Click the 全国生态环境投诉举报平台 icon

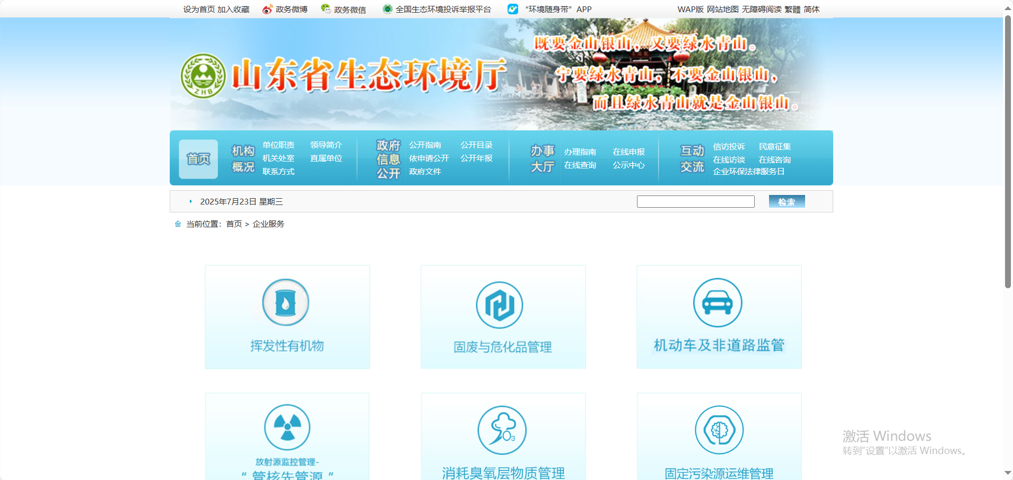tap(388, 9)
